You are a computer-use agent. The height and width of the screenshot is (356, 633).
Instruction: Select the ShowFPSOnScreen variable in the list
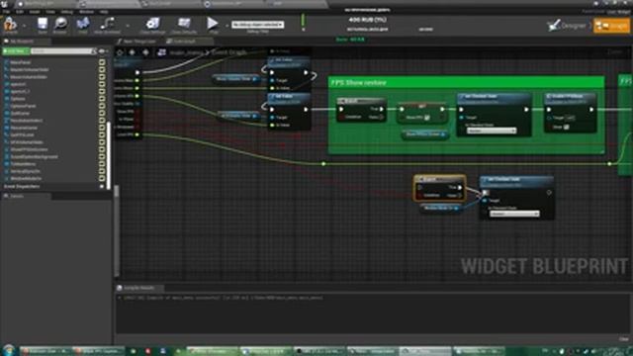coord(29,149)
